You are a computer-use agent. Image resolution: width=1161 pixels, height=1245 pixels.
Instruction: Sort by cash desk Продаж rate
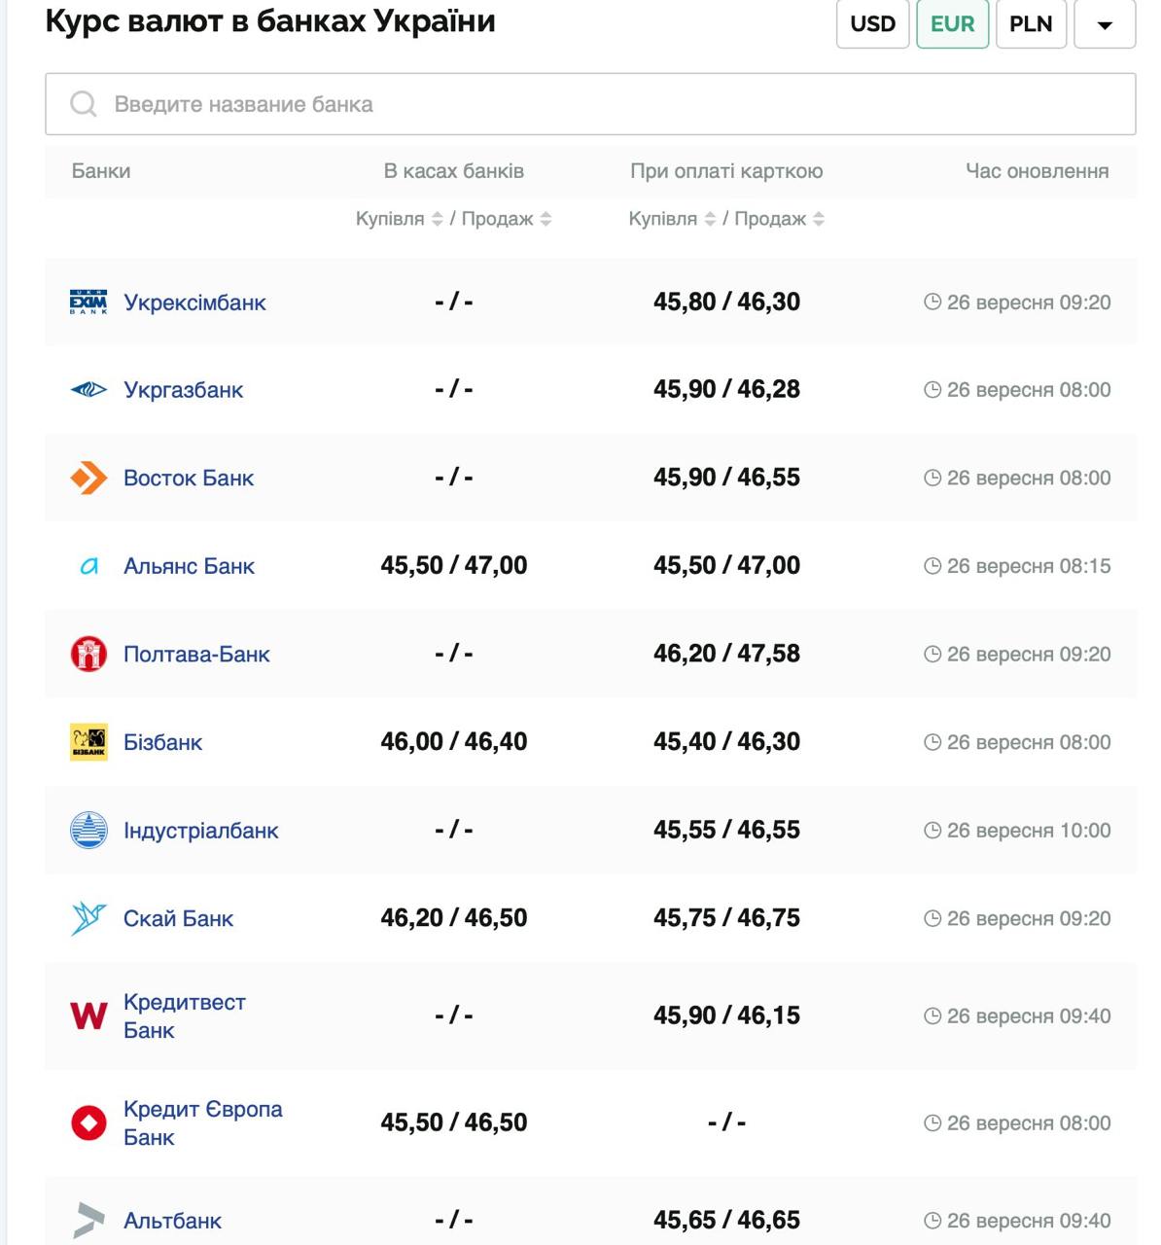[x=545, y=219]
